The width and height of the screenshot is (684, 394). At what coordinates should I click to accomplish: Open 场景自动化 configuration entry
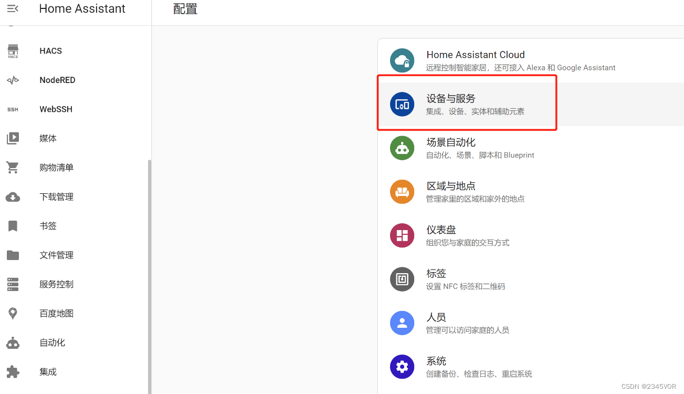click(531, 148)
